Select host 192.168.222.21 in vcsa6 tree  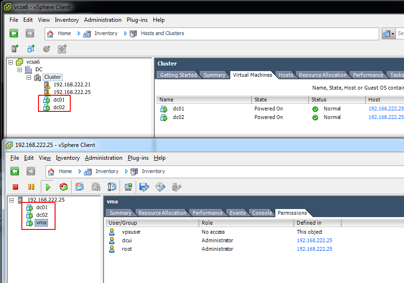pyautogui.click(x=72, y=85)
